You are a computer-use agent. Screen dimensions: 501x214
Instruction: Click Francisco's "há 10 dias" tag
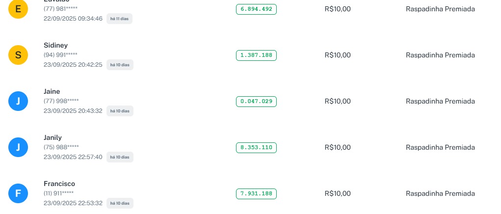120,203
